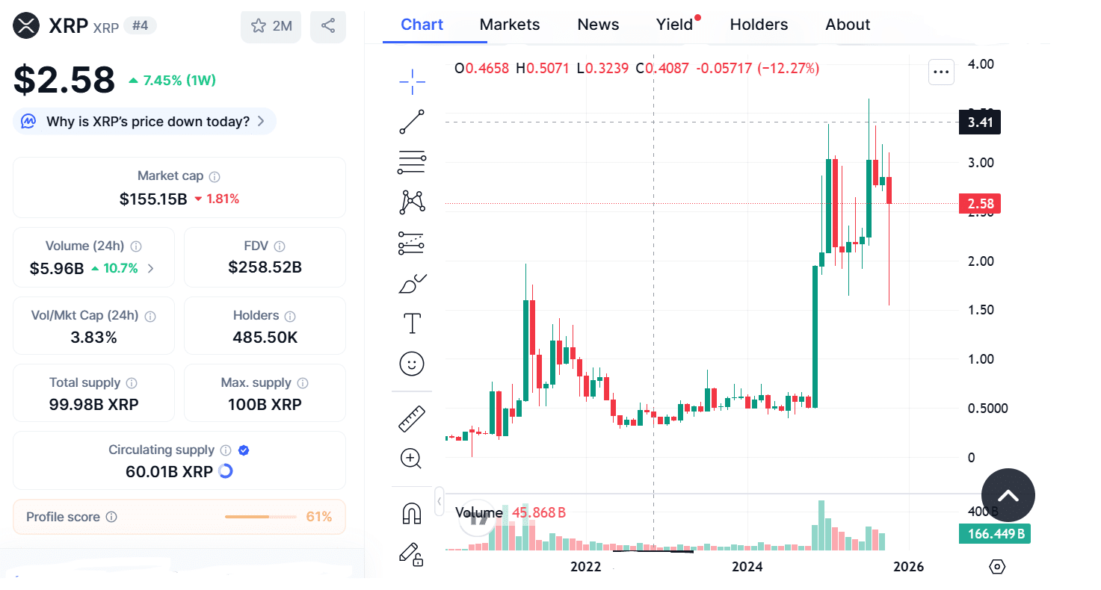The image size is (1101, 590).
Task: Pick the brush drawing tool
Action: [x=411, y=283]
